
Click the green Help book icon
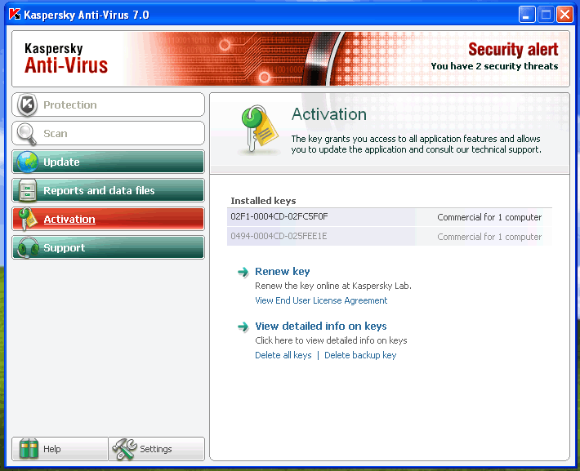point(29,449)
